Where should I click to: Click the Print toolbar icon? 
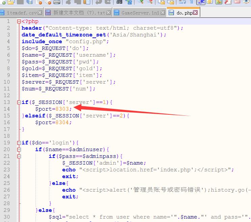pos(57,2)
